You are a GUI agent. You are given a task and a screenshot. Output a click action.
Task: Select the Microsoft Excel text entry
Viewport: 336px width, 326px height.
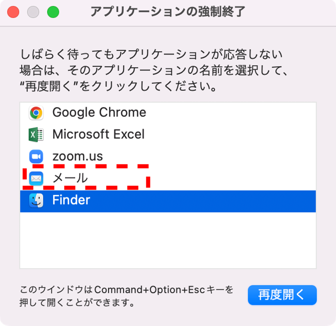click(98, 134)
